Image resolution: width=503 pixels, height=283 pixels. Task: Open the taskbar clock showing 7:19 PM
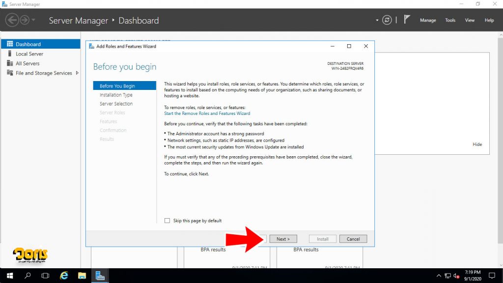pos(473,276)
